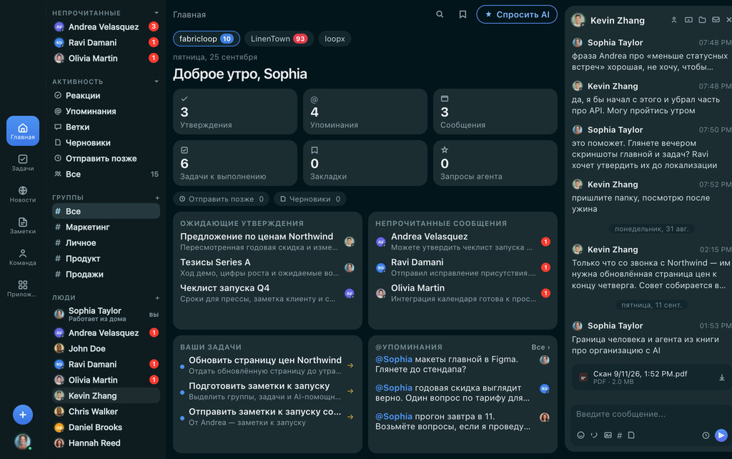Image resolution: width=732 pixels, height=459 pixels.
Task: Open Новости globe icon in sidebar
Action: point(22,194)
